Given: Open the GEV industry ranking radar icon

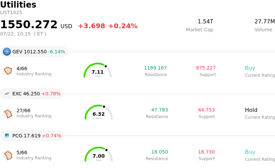Looking at the screenshot, I should [8, 71].
